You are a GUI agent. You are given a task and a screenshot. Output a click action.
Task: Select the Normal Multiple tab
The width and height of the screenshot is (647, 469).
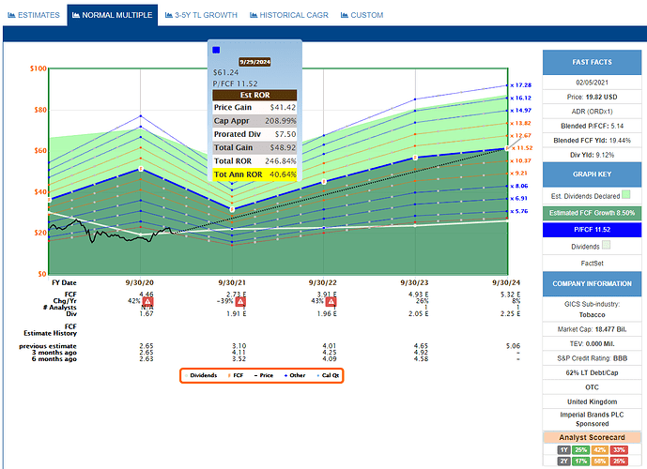point(113,15)
